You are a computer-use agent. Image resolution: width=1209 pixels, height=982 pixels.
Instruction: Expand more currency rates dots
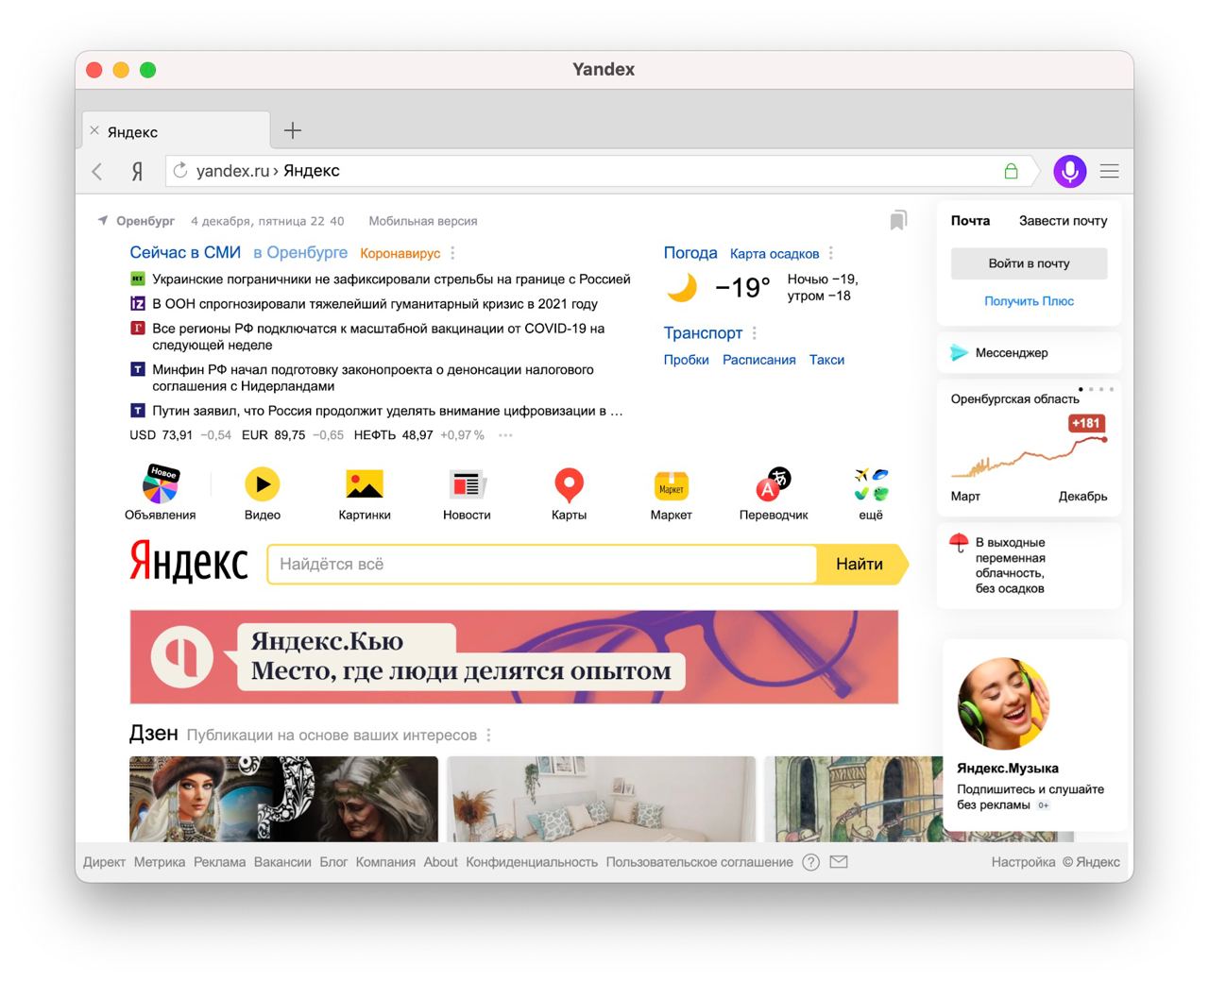(x=505, y=435)
